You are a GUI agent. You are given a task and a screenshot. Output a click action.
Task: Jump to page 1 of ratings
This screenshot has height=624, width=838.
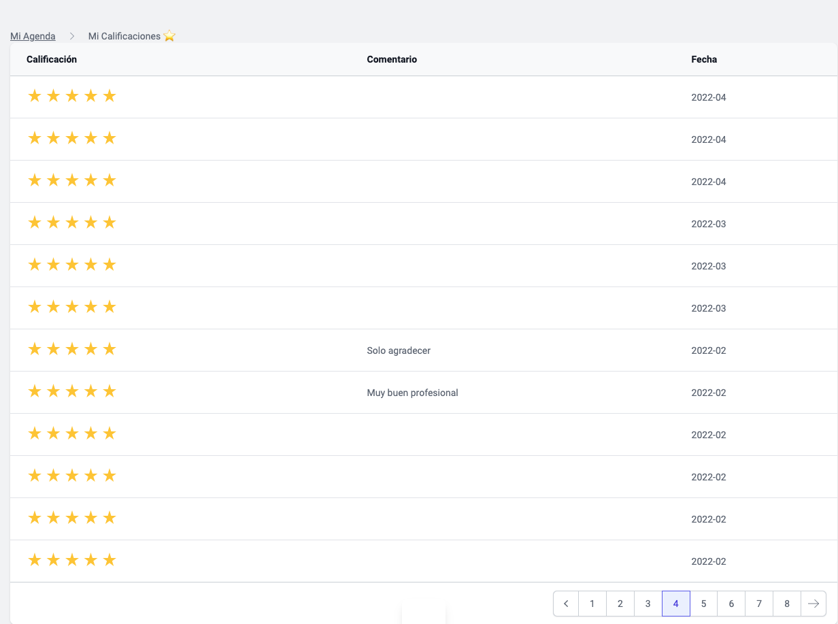592,604
